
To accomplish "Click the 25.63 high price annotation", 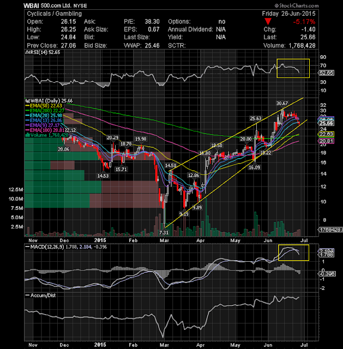I will tap(256, 118).
